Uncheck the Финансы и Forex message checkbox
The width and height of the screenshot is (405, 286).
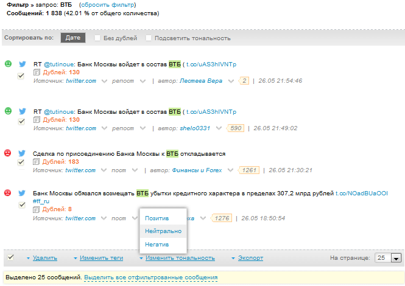tap(21, 162)
